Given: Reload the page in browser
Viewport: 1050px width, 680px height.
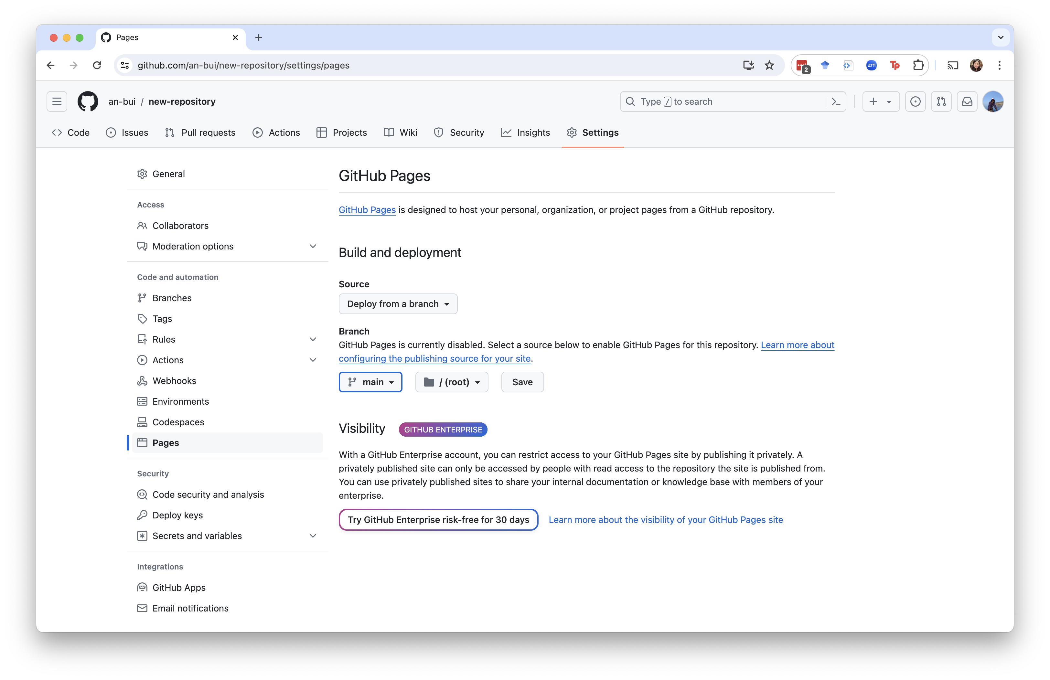Looking at the screenshot, I should (97, 65).
